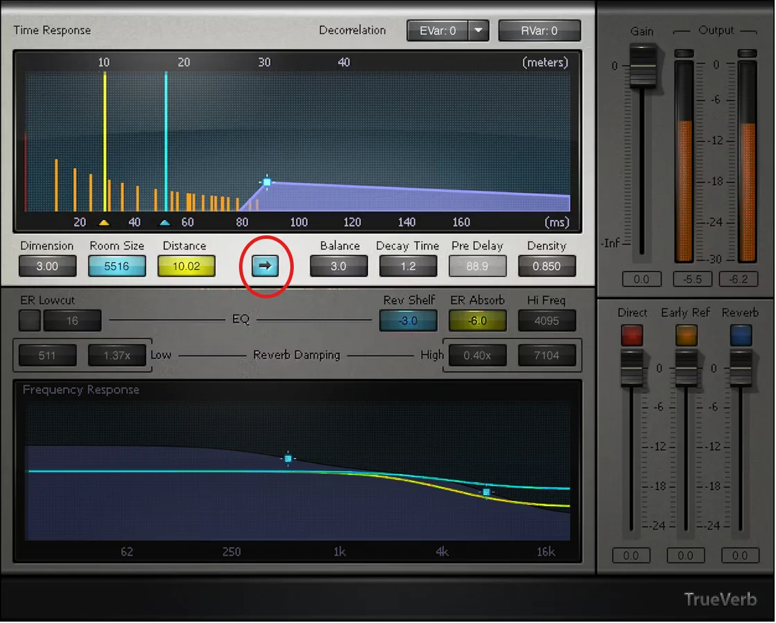
Task: Select the low damping frequency 511
Action: [x=48, y=356]
